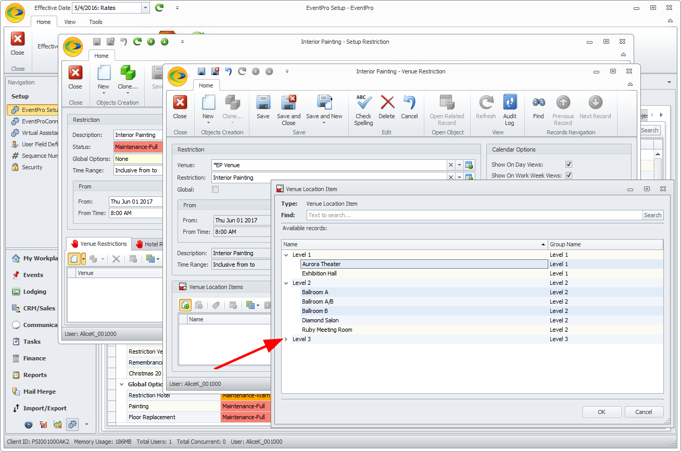Switch to Tools tab in EventPro Setup

pyautogui.click(x=96, y=22)
